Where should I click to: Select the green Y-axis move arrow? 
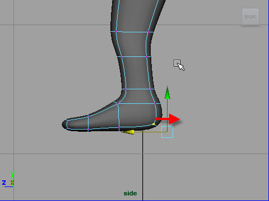[168, 93]
